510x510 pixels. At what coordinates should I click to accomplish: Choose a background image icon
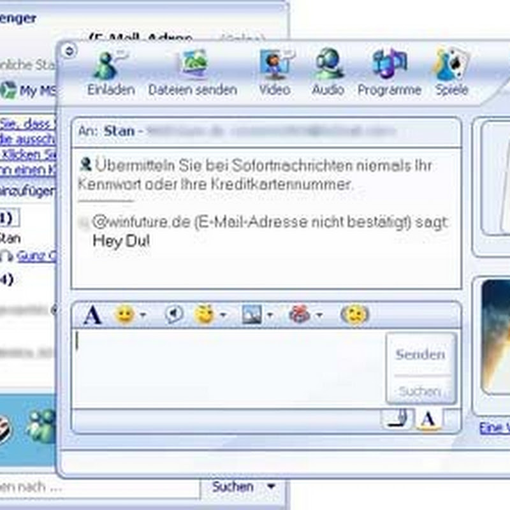(252, 315)
